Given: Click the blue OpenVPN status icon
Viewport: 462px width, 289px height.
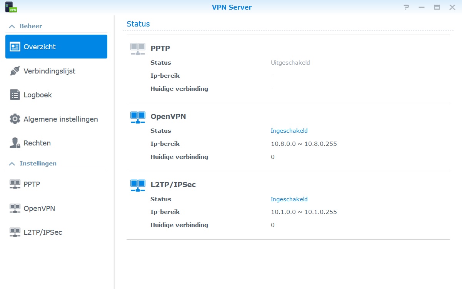Looking at the screenshot, I should (x=138, y=117).
